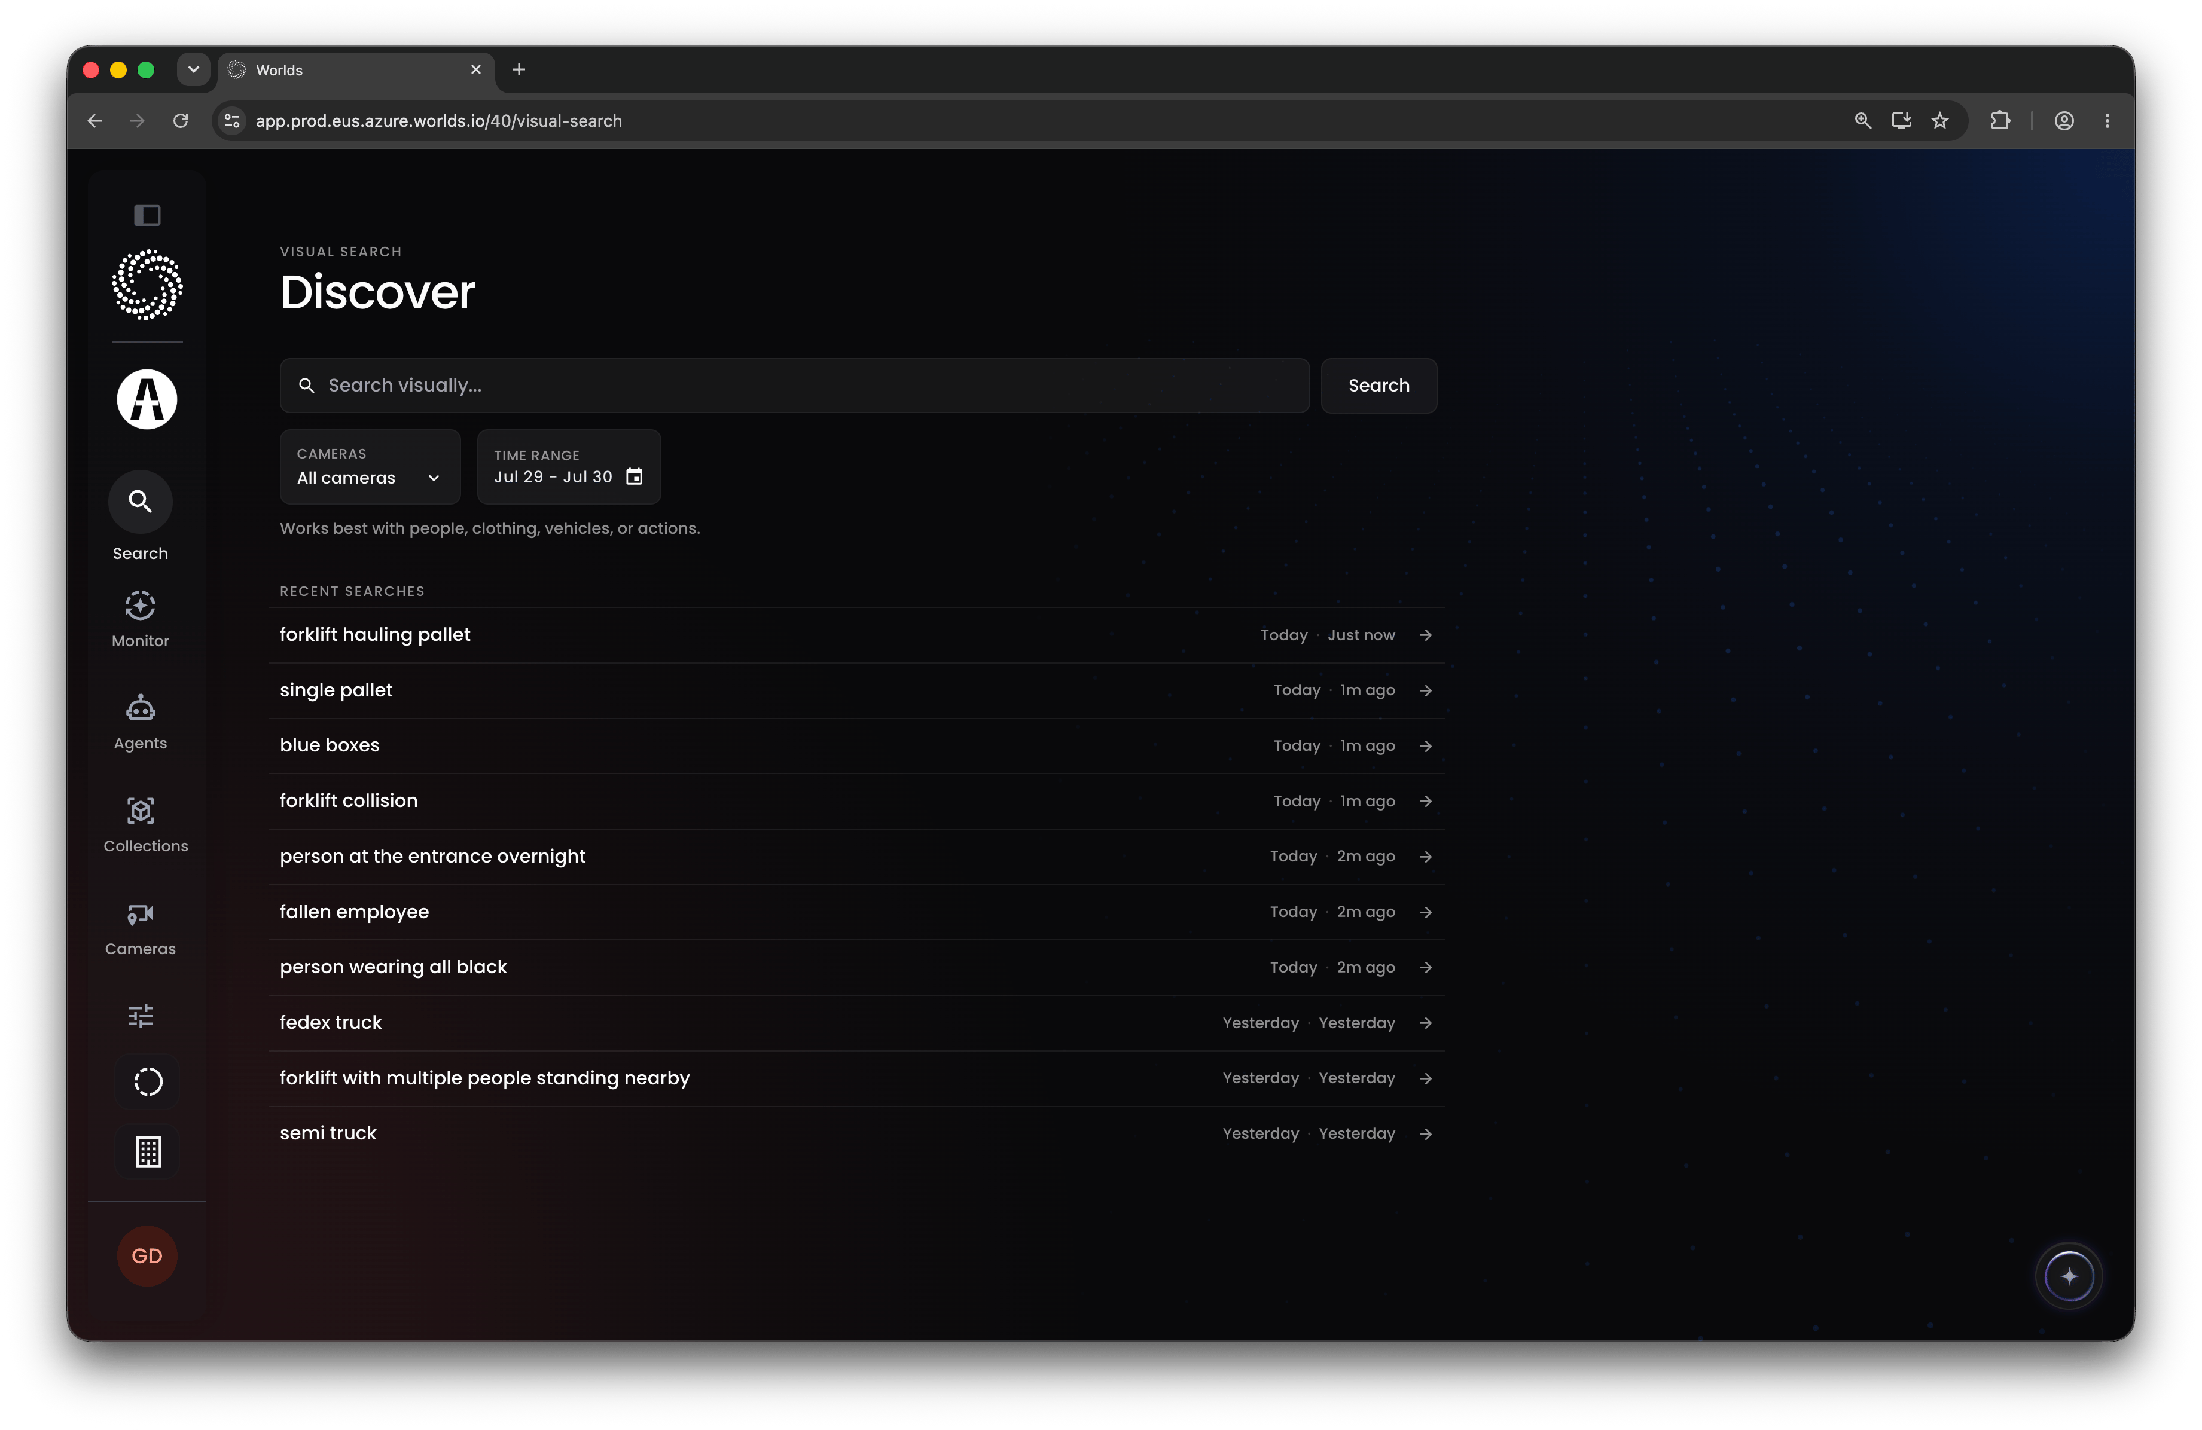The width and height of the screenshot is (2202, 1430).
Task: Open a new browser tab
Action: (x=519, y=69)
